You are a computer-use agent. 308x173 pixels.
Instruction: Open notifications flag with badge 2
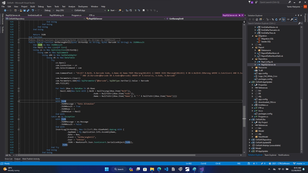[x=251, y=2]
